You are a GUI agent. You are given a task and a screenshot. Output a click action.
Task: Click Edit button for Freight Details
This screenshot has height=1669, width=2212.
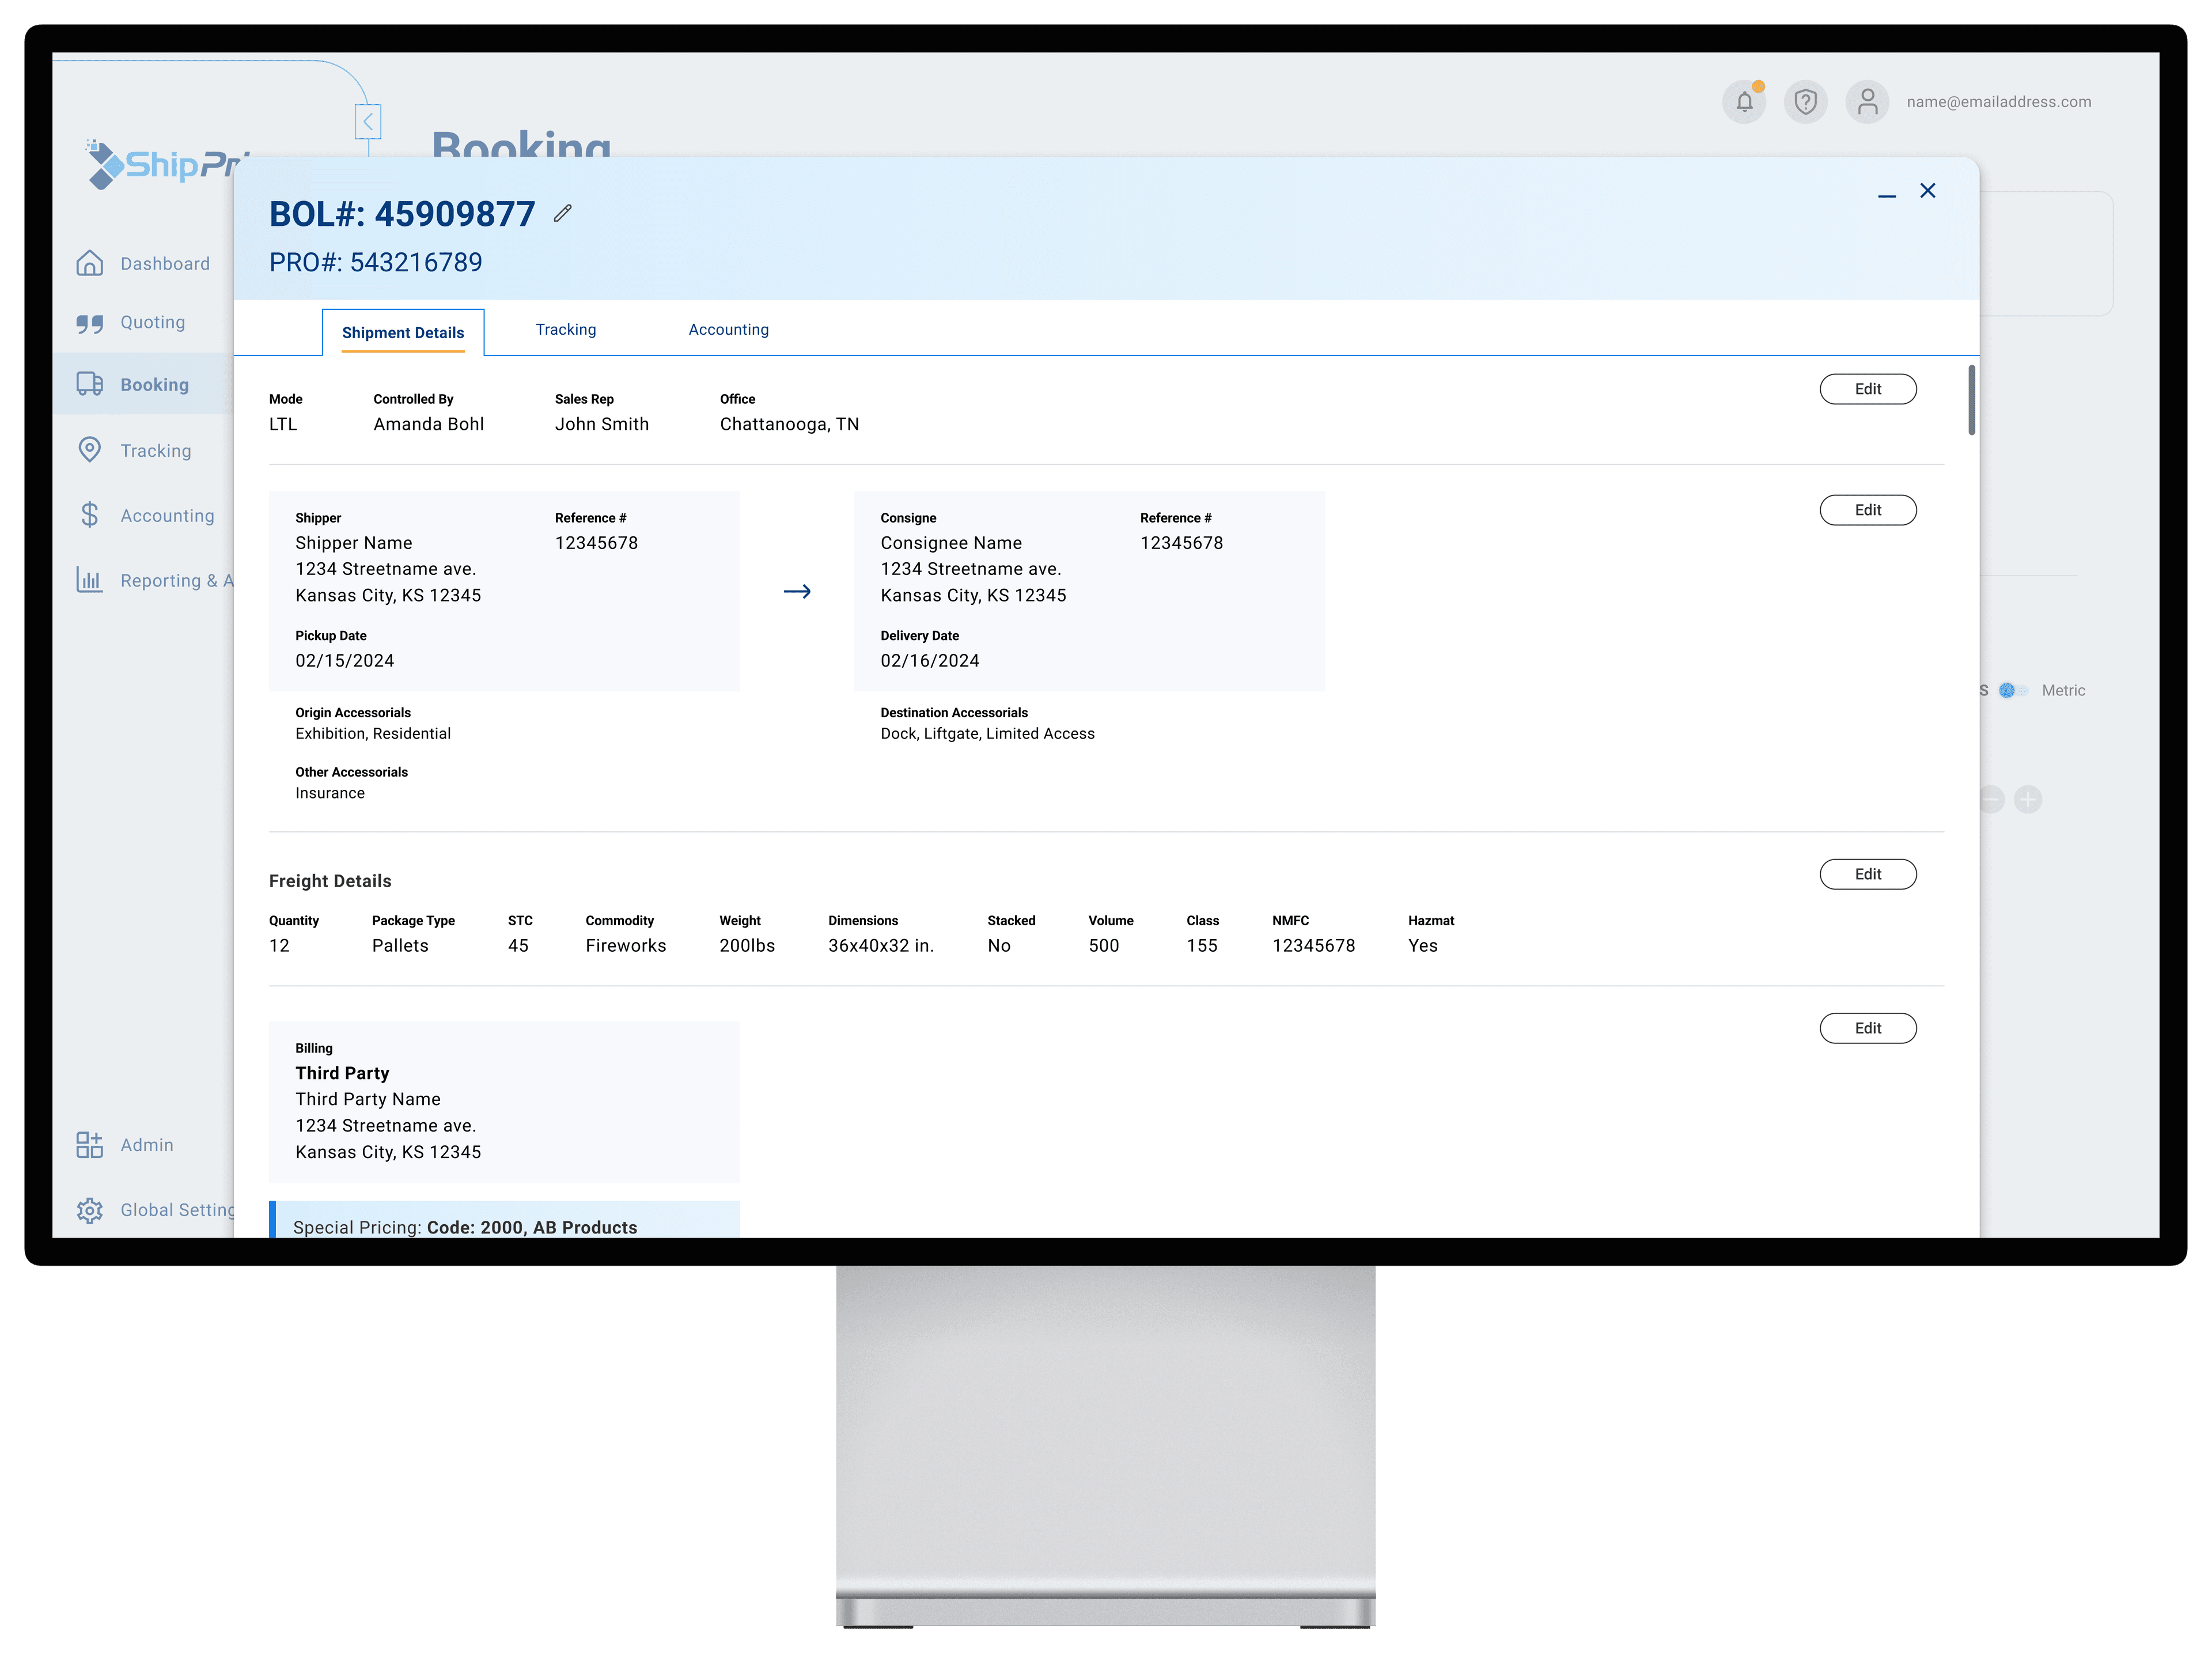tap(1867, 874)
